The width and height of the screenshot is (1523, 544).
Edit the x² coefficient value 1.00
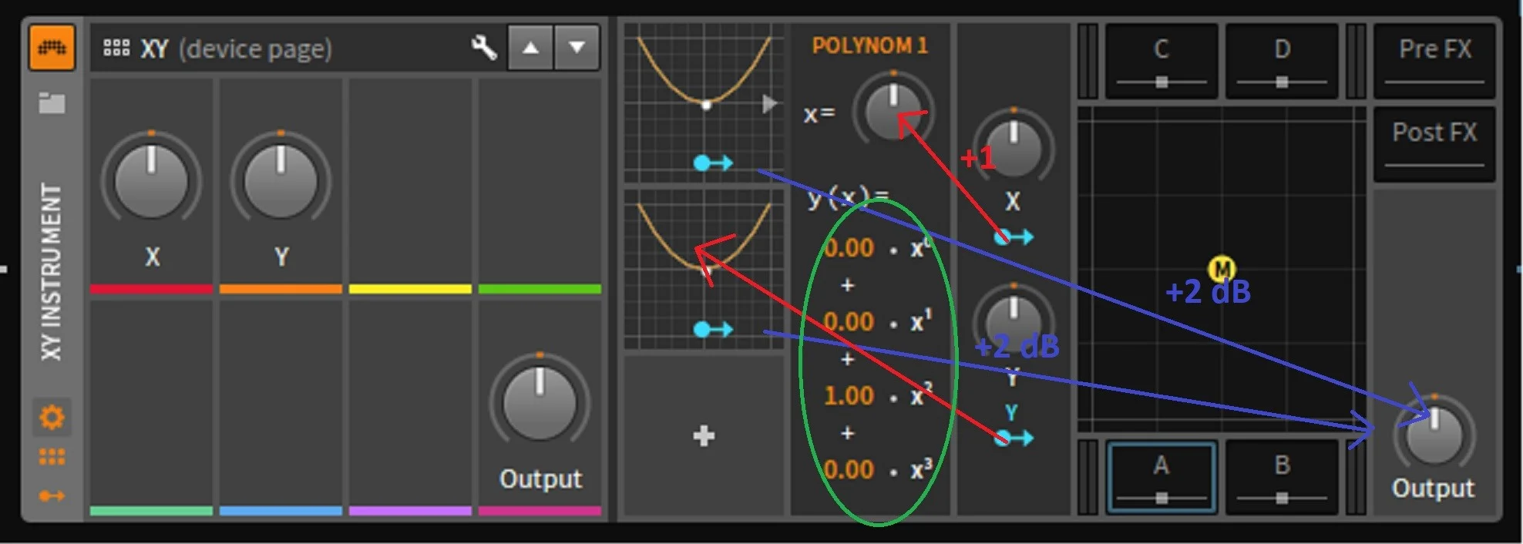pyautogui.click(x=849, y=395)
